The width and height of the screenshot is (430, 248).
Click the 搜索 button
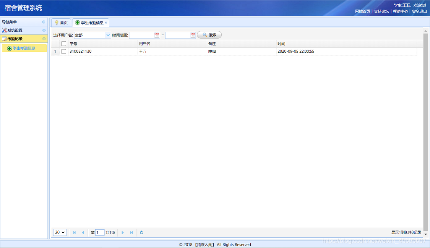pyautogui.click(x=209, y=35)
